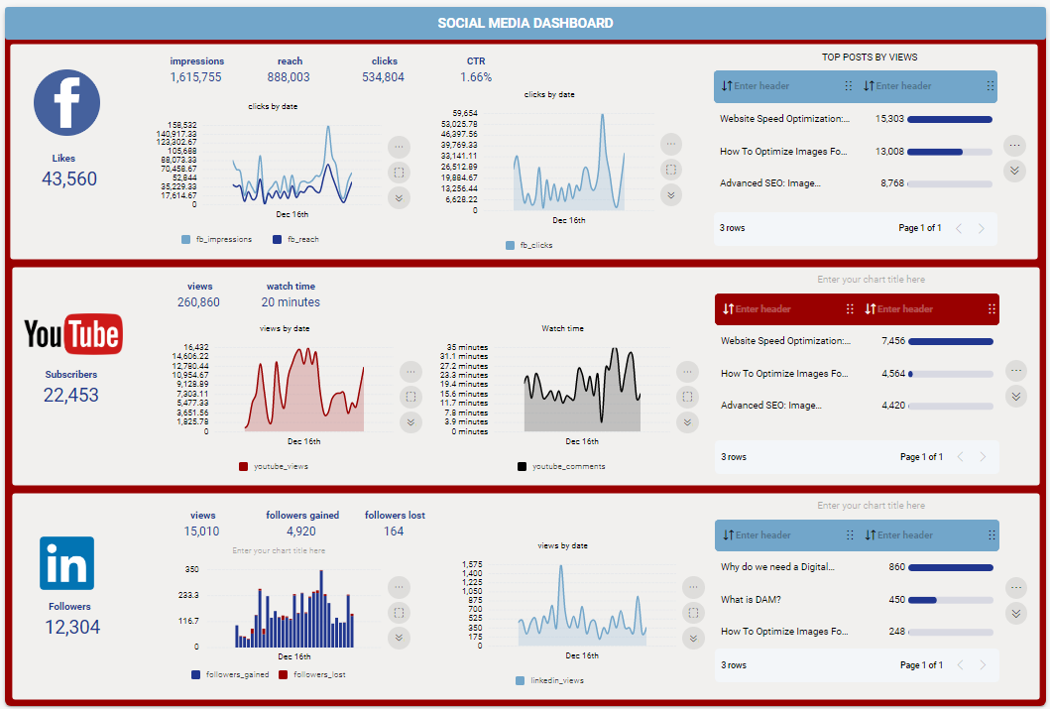
Task: Click selection square icon beside youtube_views chart
Action: coord(411,397)
